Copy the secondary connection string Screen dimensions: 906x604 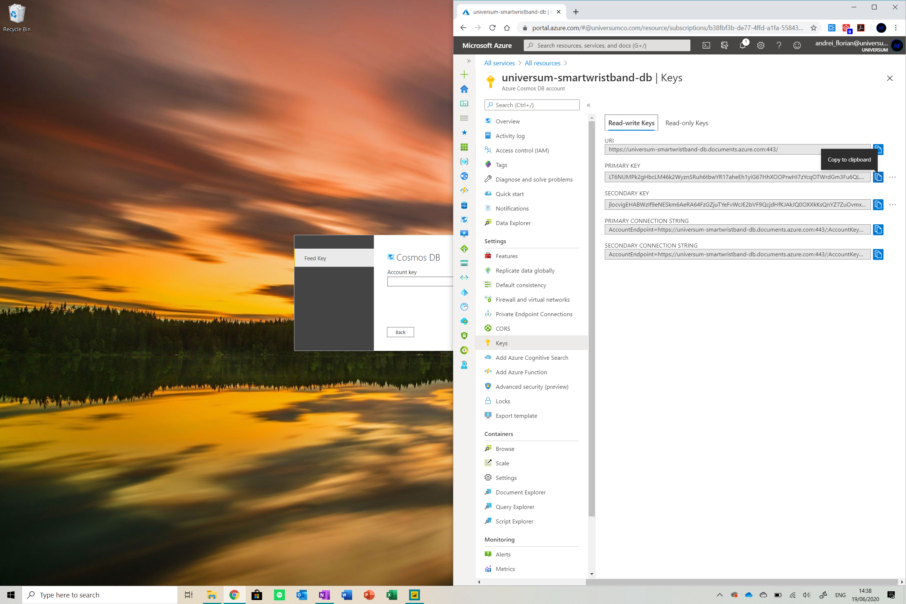(x=878, y=254)
